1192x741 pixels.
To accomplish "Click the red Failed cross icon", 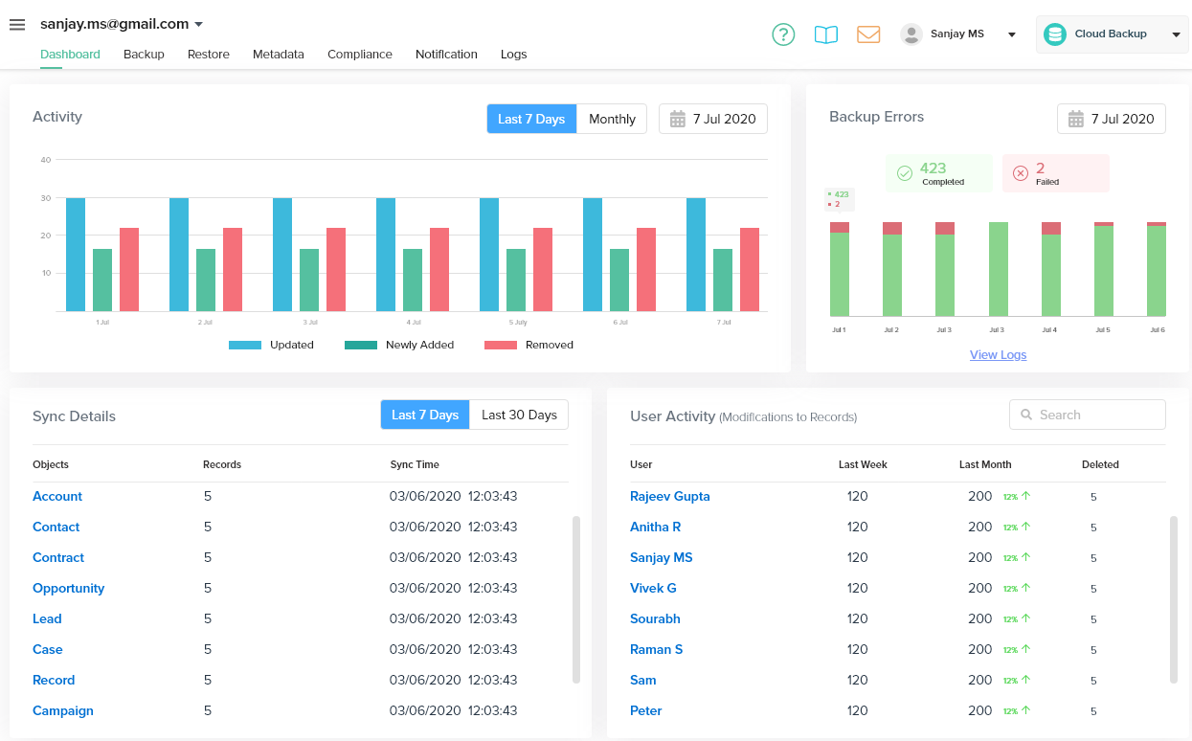I will click(1020, 173).
